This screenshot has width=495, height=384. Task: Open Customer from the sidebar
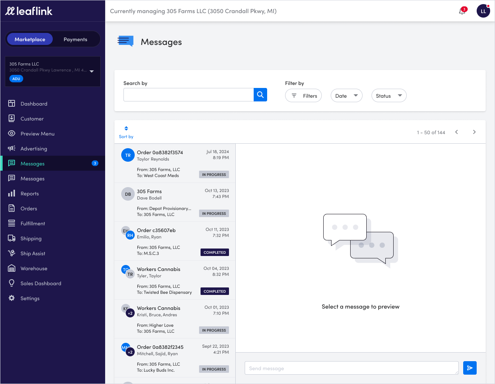pos(53,119)
